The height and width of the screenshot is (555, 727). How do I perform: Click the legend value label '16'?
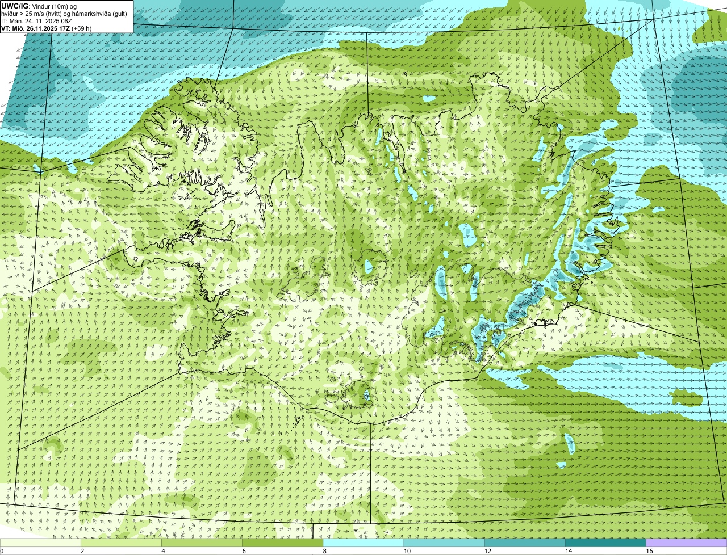click(x=650, y=551)
